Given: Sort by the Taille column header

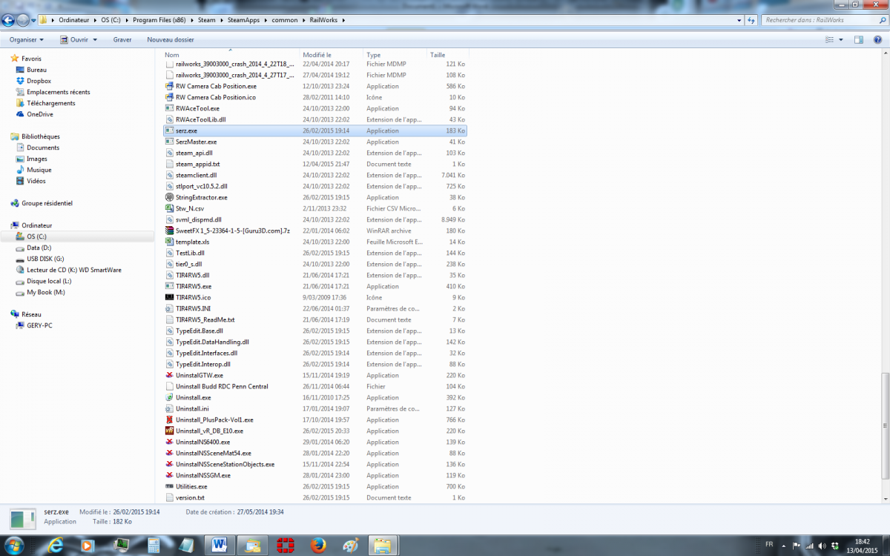Looking at the screenshot, I should [448, 55].
